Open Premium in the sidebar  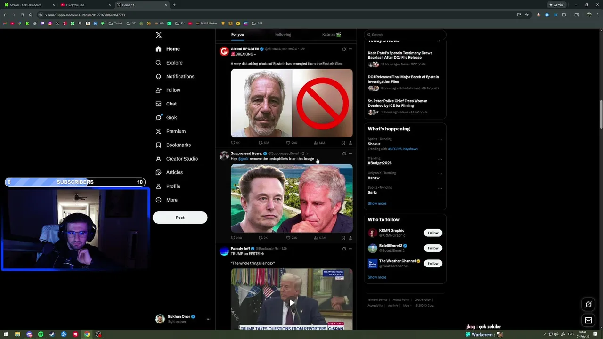[x=171, y=131]
